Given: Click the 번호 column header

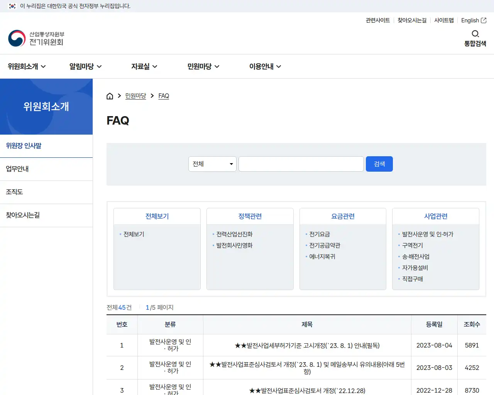Looking at the screenshot, I should click(122, 324).
